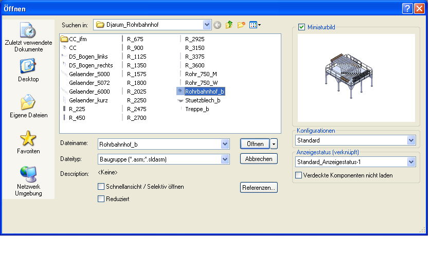Screen dimensions: 432x270
Task: Enable Schnellansicht / Selektiv öffnen checkbox
Action: [x=101, y=187]
